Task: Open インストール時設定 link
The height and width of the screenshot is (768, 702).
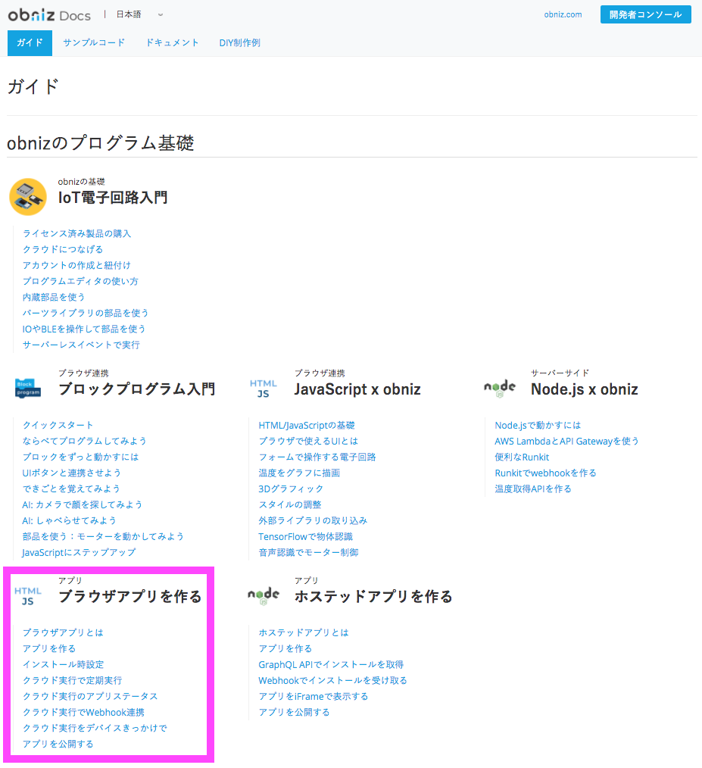Action: [63, 664]
